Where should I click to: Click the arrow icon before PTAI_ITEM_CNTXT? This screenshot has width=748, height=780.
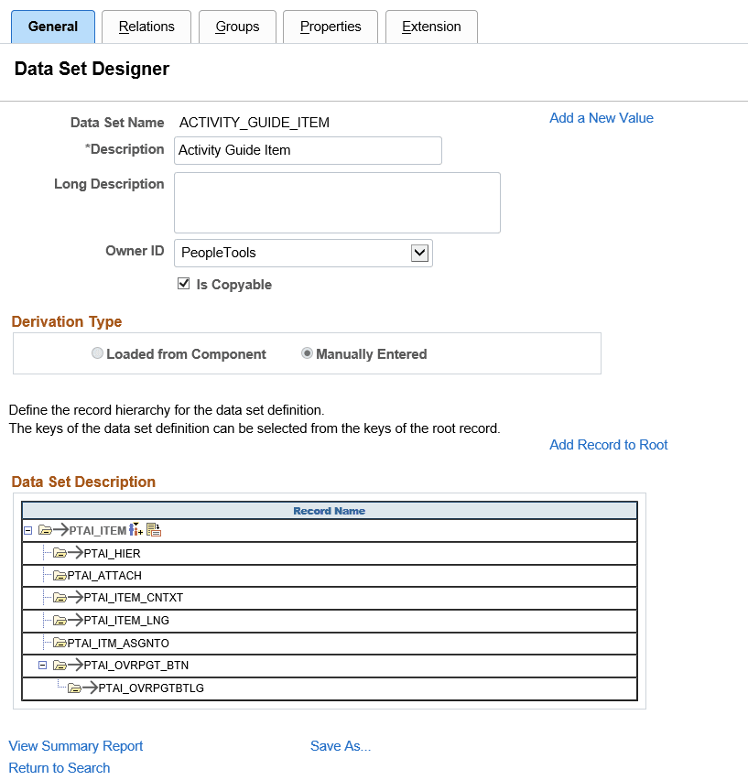pyautogui.click(x=75, y=598)
